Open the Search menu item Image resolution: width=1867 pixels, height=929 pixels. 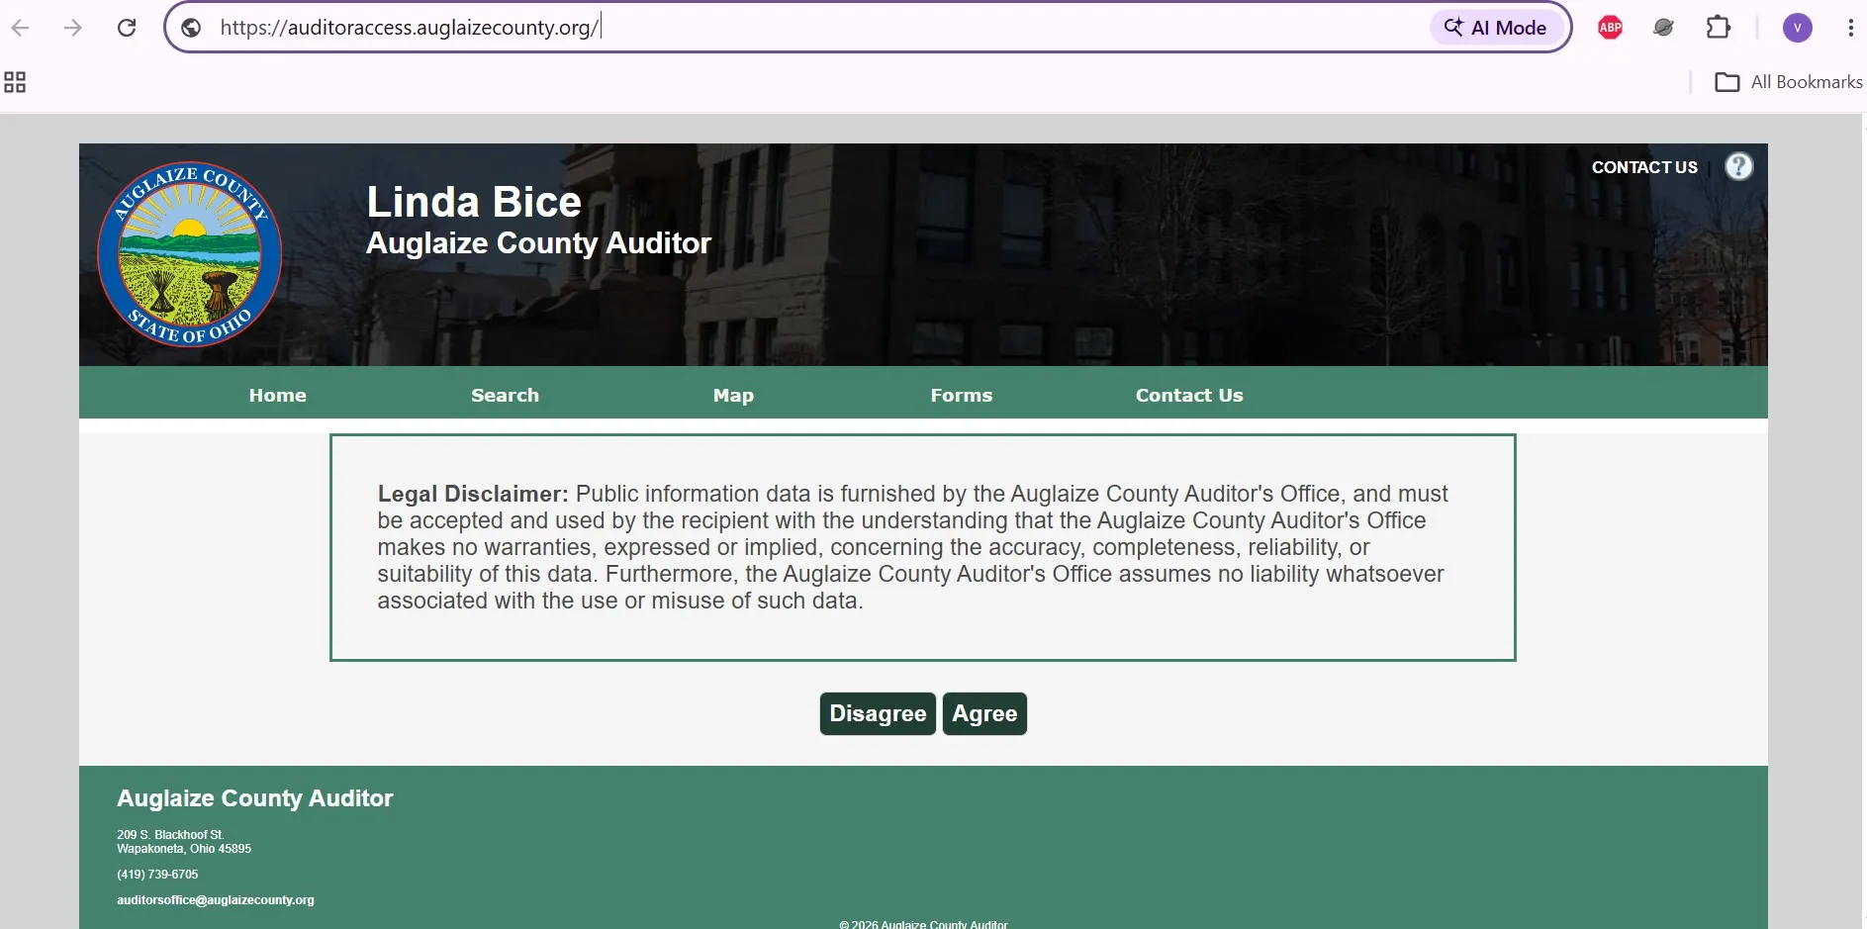[x=505, y=395]
